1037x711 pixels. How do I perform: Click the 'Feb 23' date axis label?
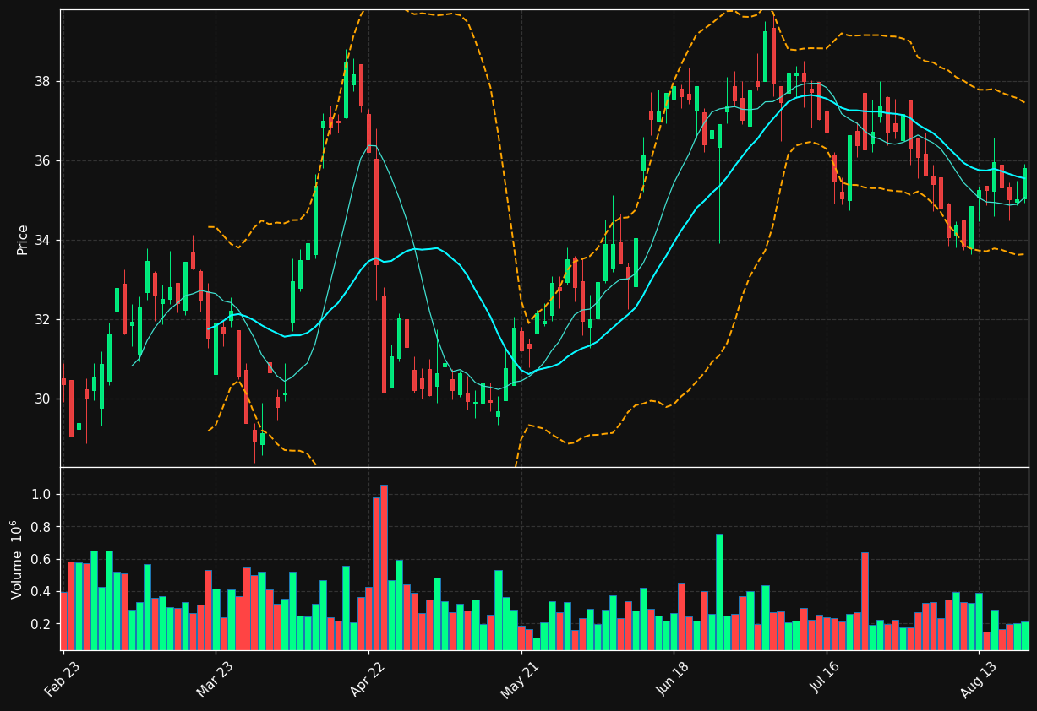62,680
